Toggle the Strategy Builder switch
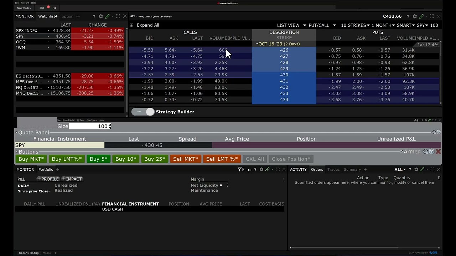The image size is (456, 256). (143, 112)
